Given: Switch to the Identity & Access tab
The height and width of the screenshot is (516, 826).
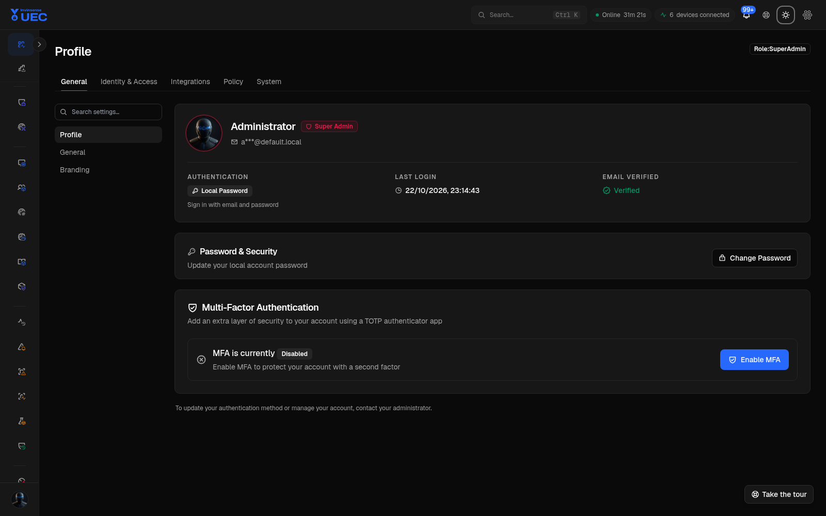Looking at the screenshot, I should pos(129,82).
